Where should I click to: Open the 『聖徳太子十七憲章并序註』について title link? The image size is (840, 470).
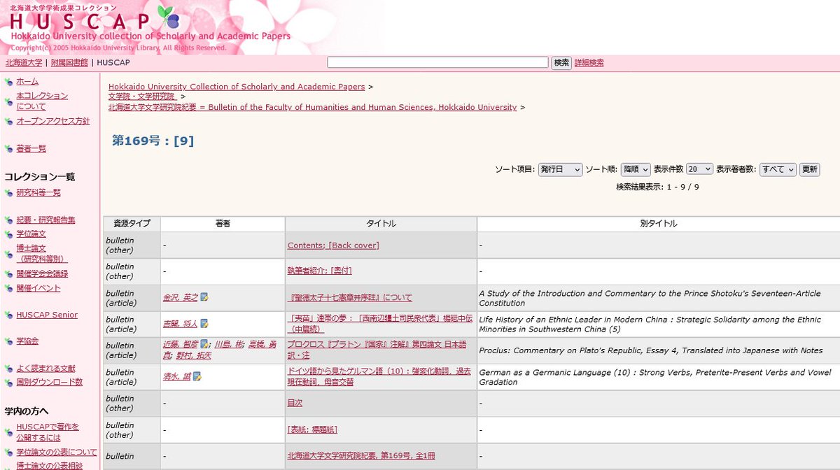point(350,297)
